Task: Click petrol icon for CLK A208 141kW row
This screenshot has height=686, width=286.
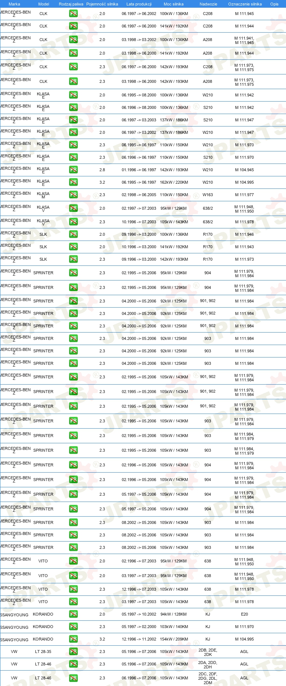Action: pos(73,54)
